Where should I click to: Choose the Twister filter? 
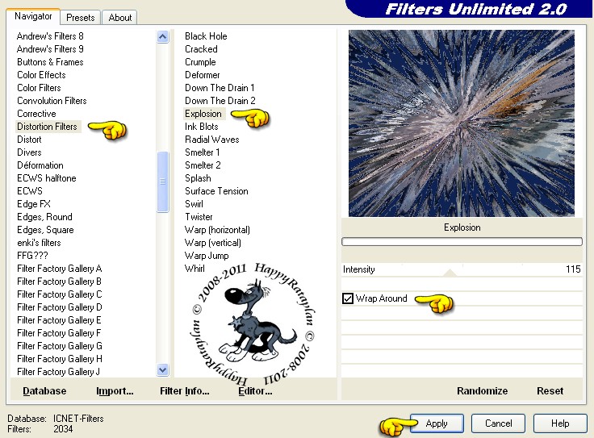(x=199, y=217)
